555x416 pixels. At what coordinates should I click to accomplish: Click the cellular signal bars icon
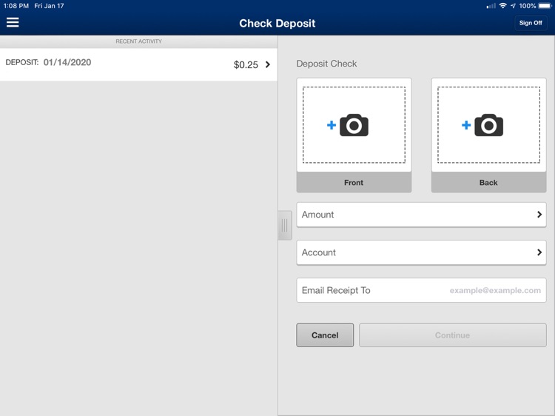(x=491, y=6)
